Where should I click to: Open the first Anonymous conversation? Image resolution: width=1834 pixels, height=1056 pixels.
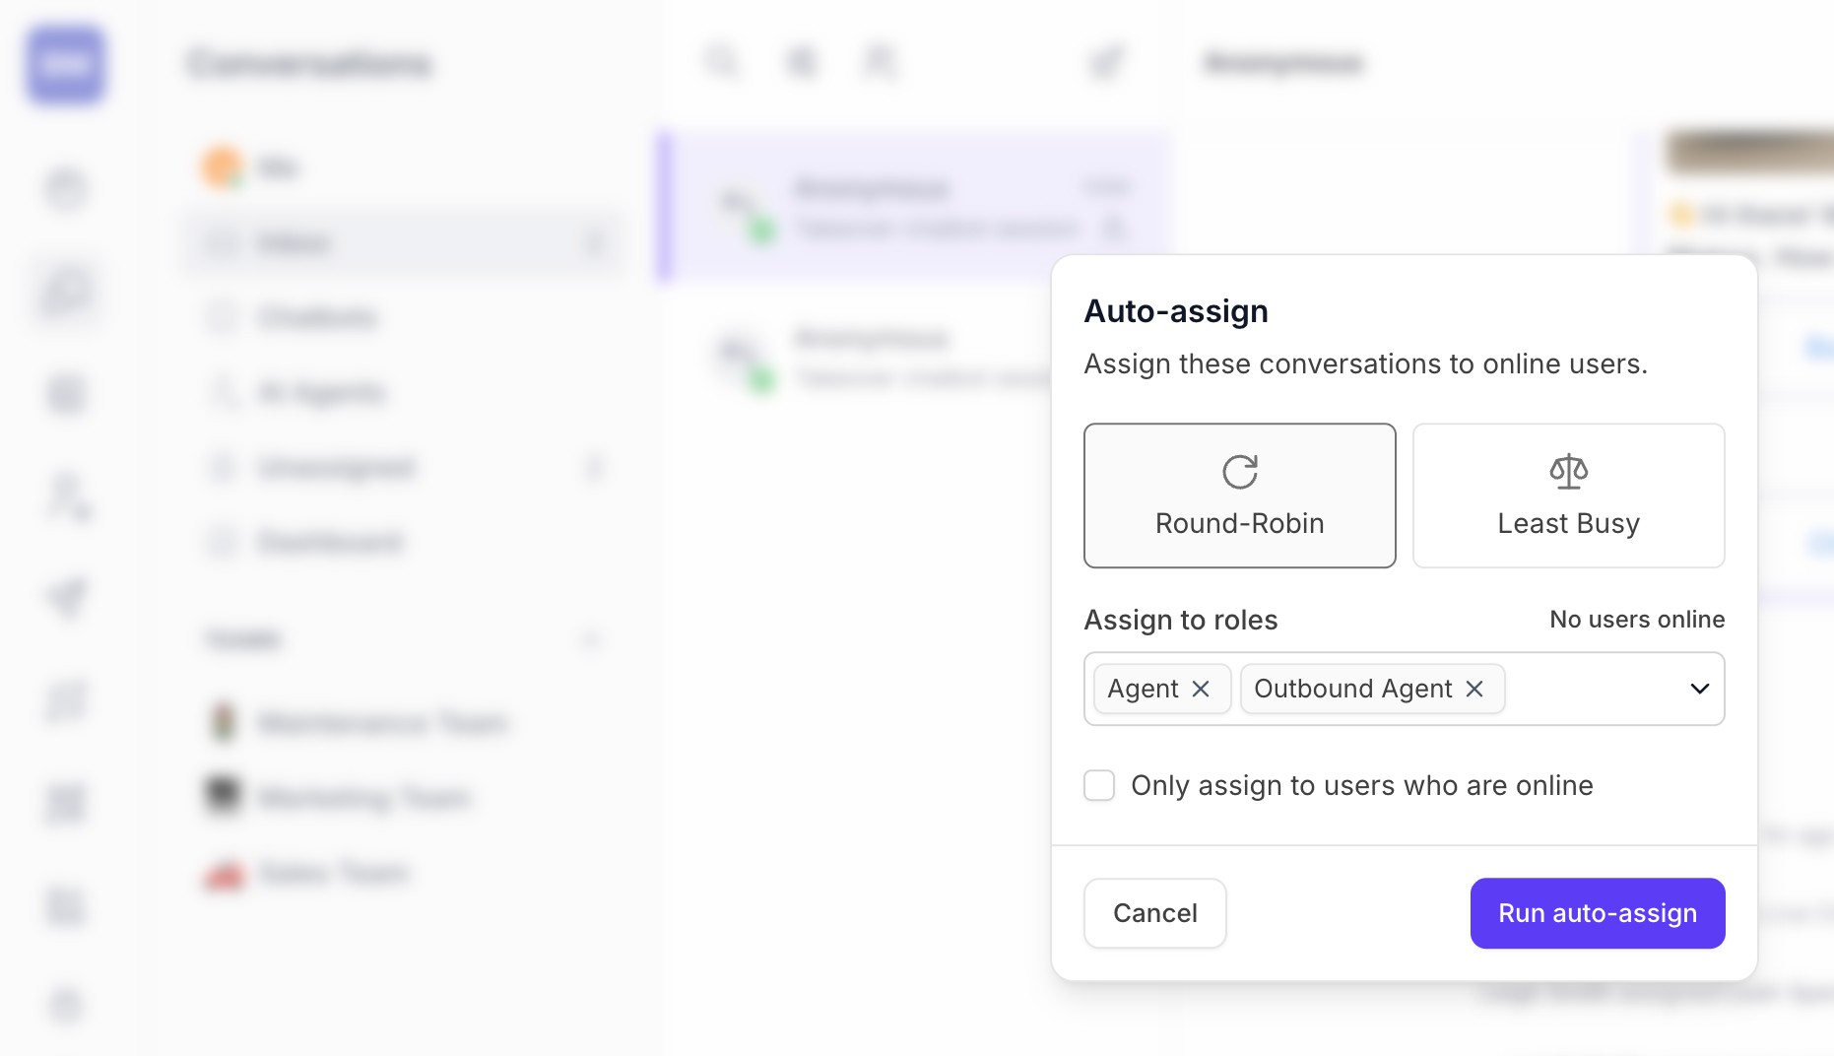[x=916, y=207]
